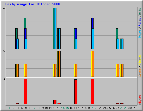Click the tall orange Sites bar for day 13

click(59, 64)
